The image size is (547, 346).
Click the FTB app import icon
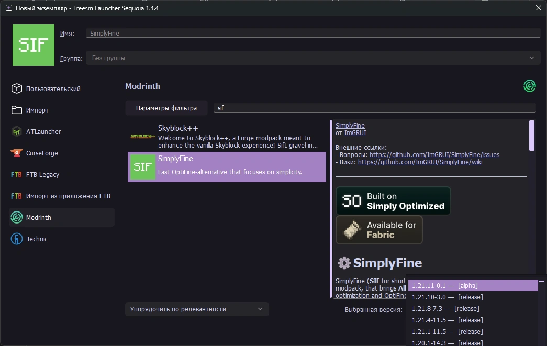click(x=16, y=196)
